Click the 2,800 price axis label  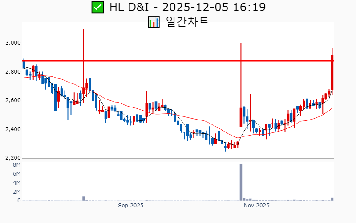[x=13, y=72]
